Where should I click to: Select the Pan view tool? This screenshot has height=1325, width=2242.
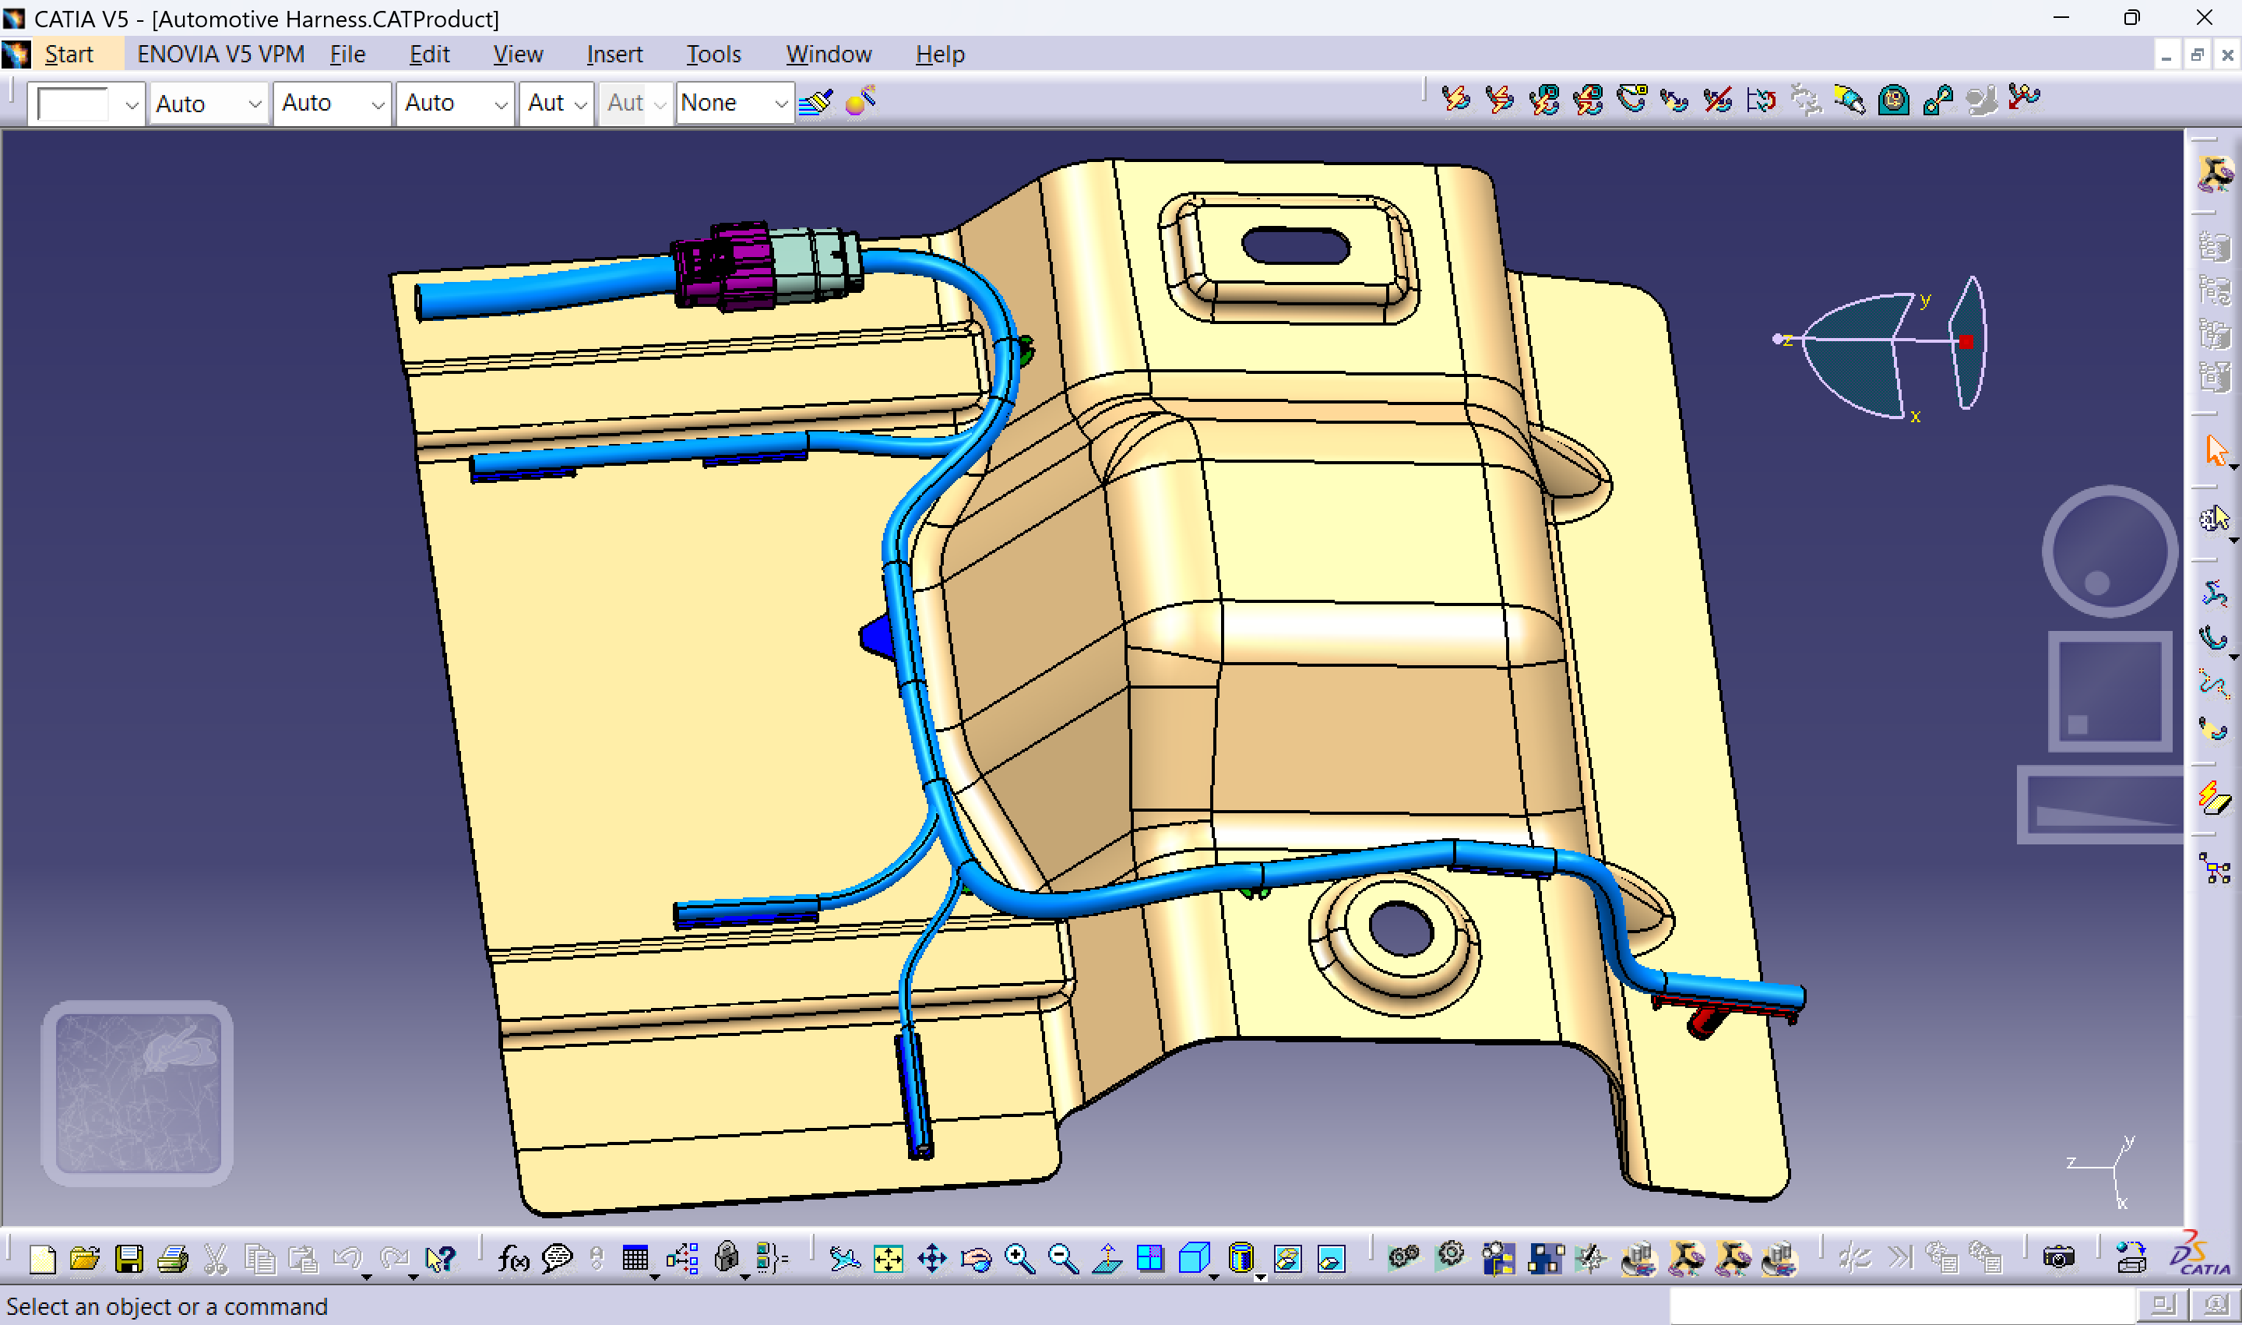click(x=932, y=1259)
